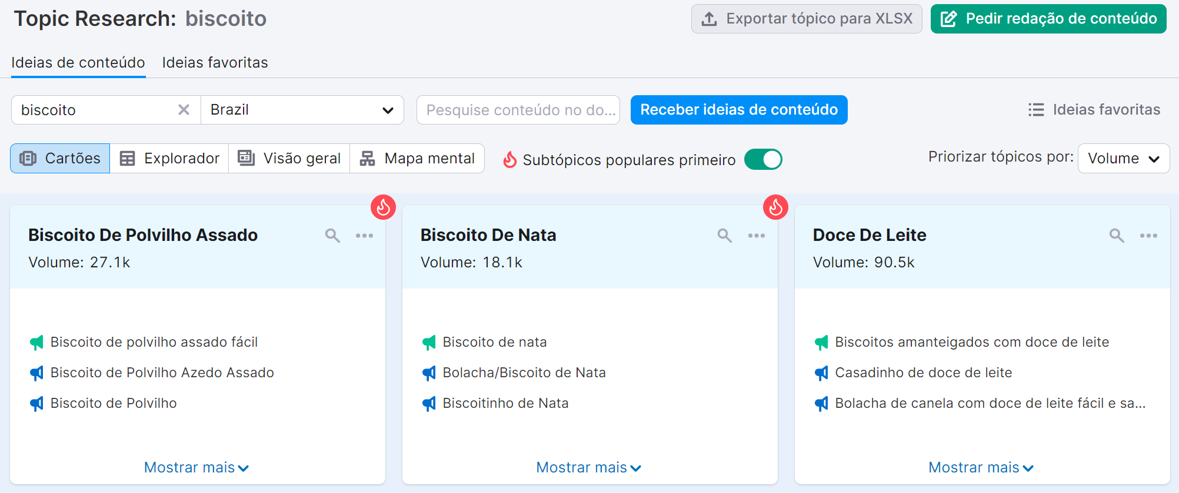Click search icon on Biscoito De Polvilho Assado card

point(332,236)
